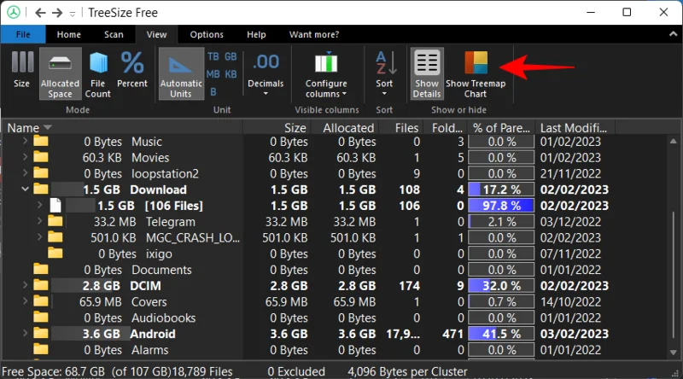Set unit to TB
This screenshot has width=683, height=379.
(213, 56)
